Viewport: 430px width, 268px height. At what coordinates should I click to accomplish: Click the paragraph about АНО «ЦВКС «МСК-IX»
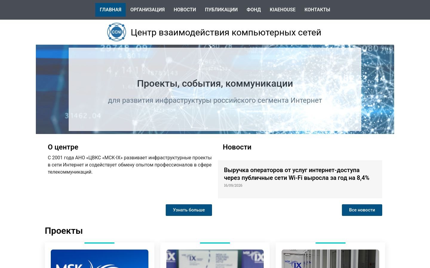click(x=130, y=165)
